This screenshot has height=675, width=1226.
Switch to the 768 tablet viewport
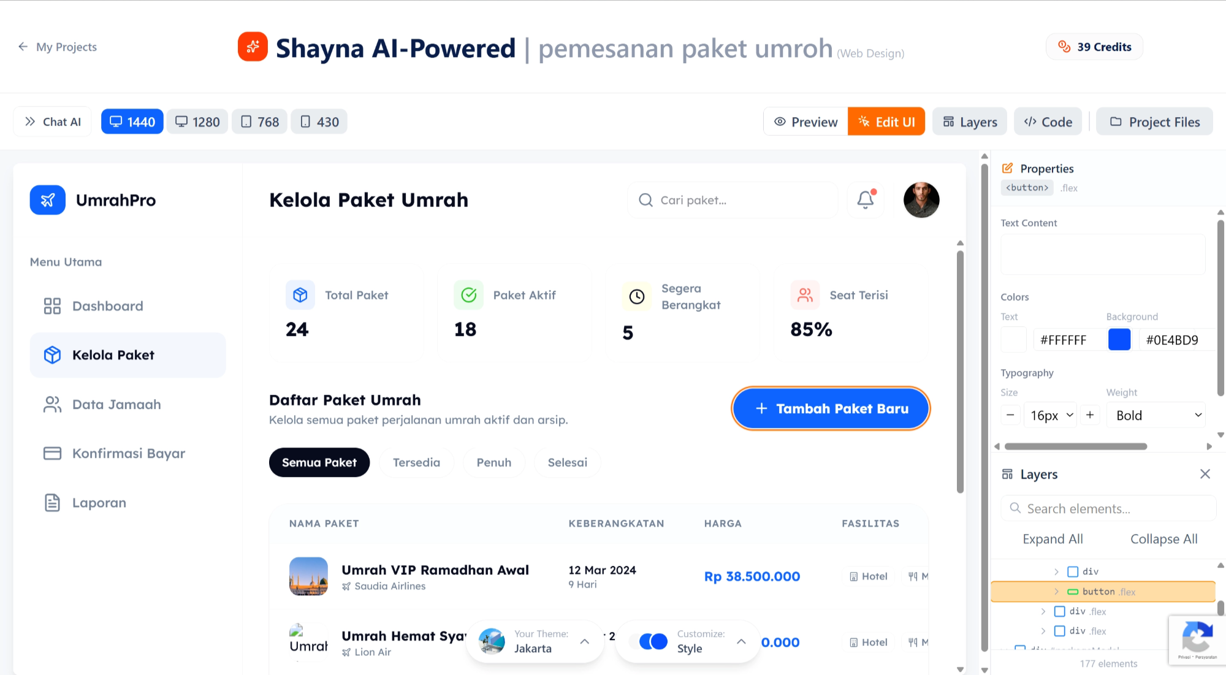[259, 121]
